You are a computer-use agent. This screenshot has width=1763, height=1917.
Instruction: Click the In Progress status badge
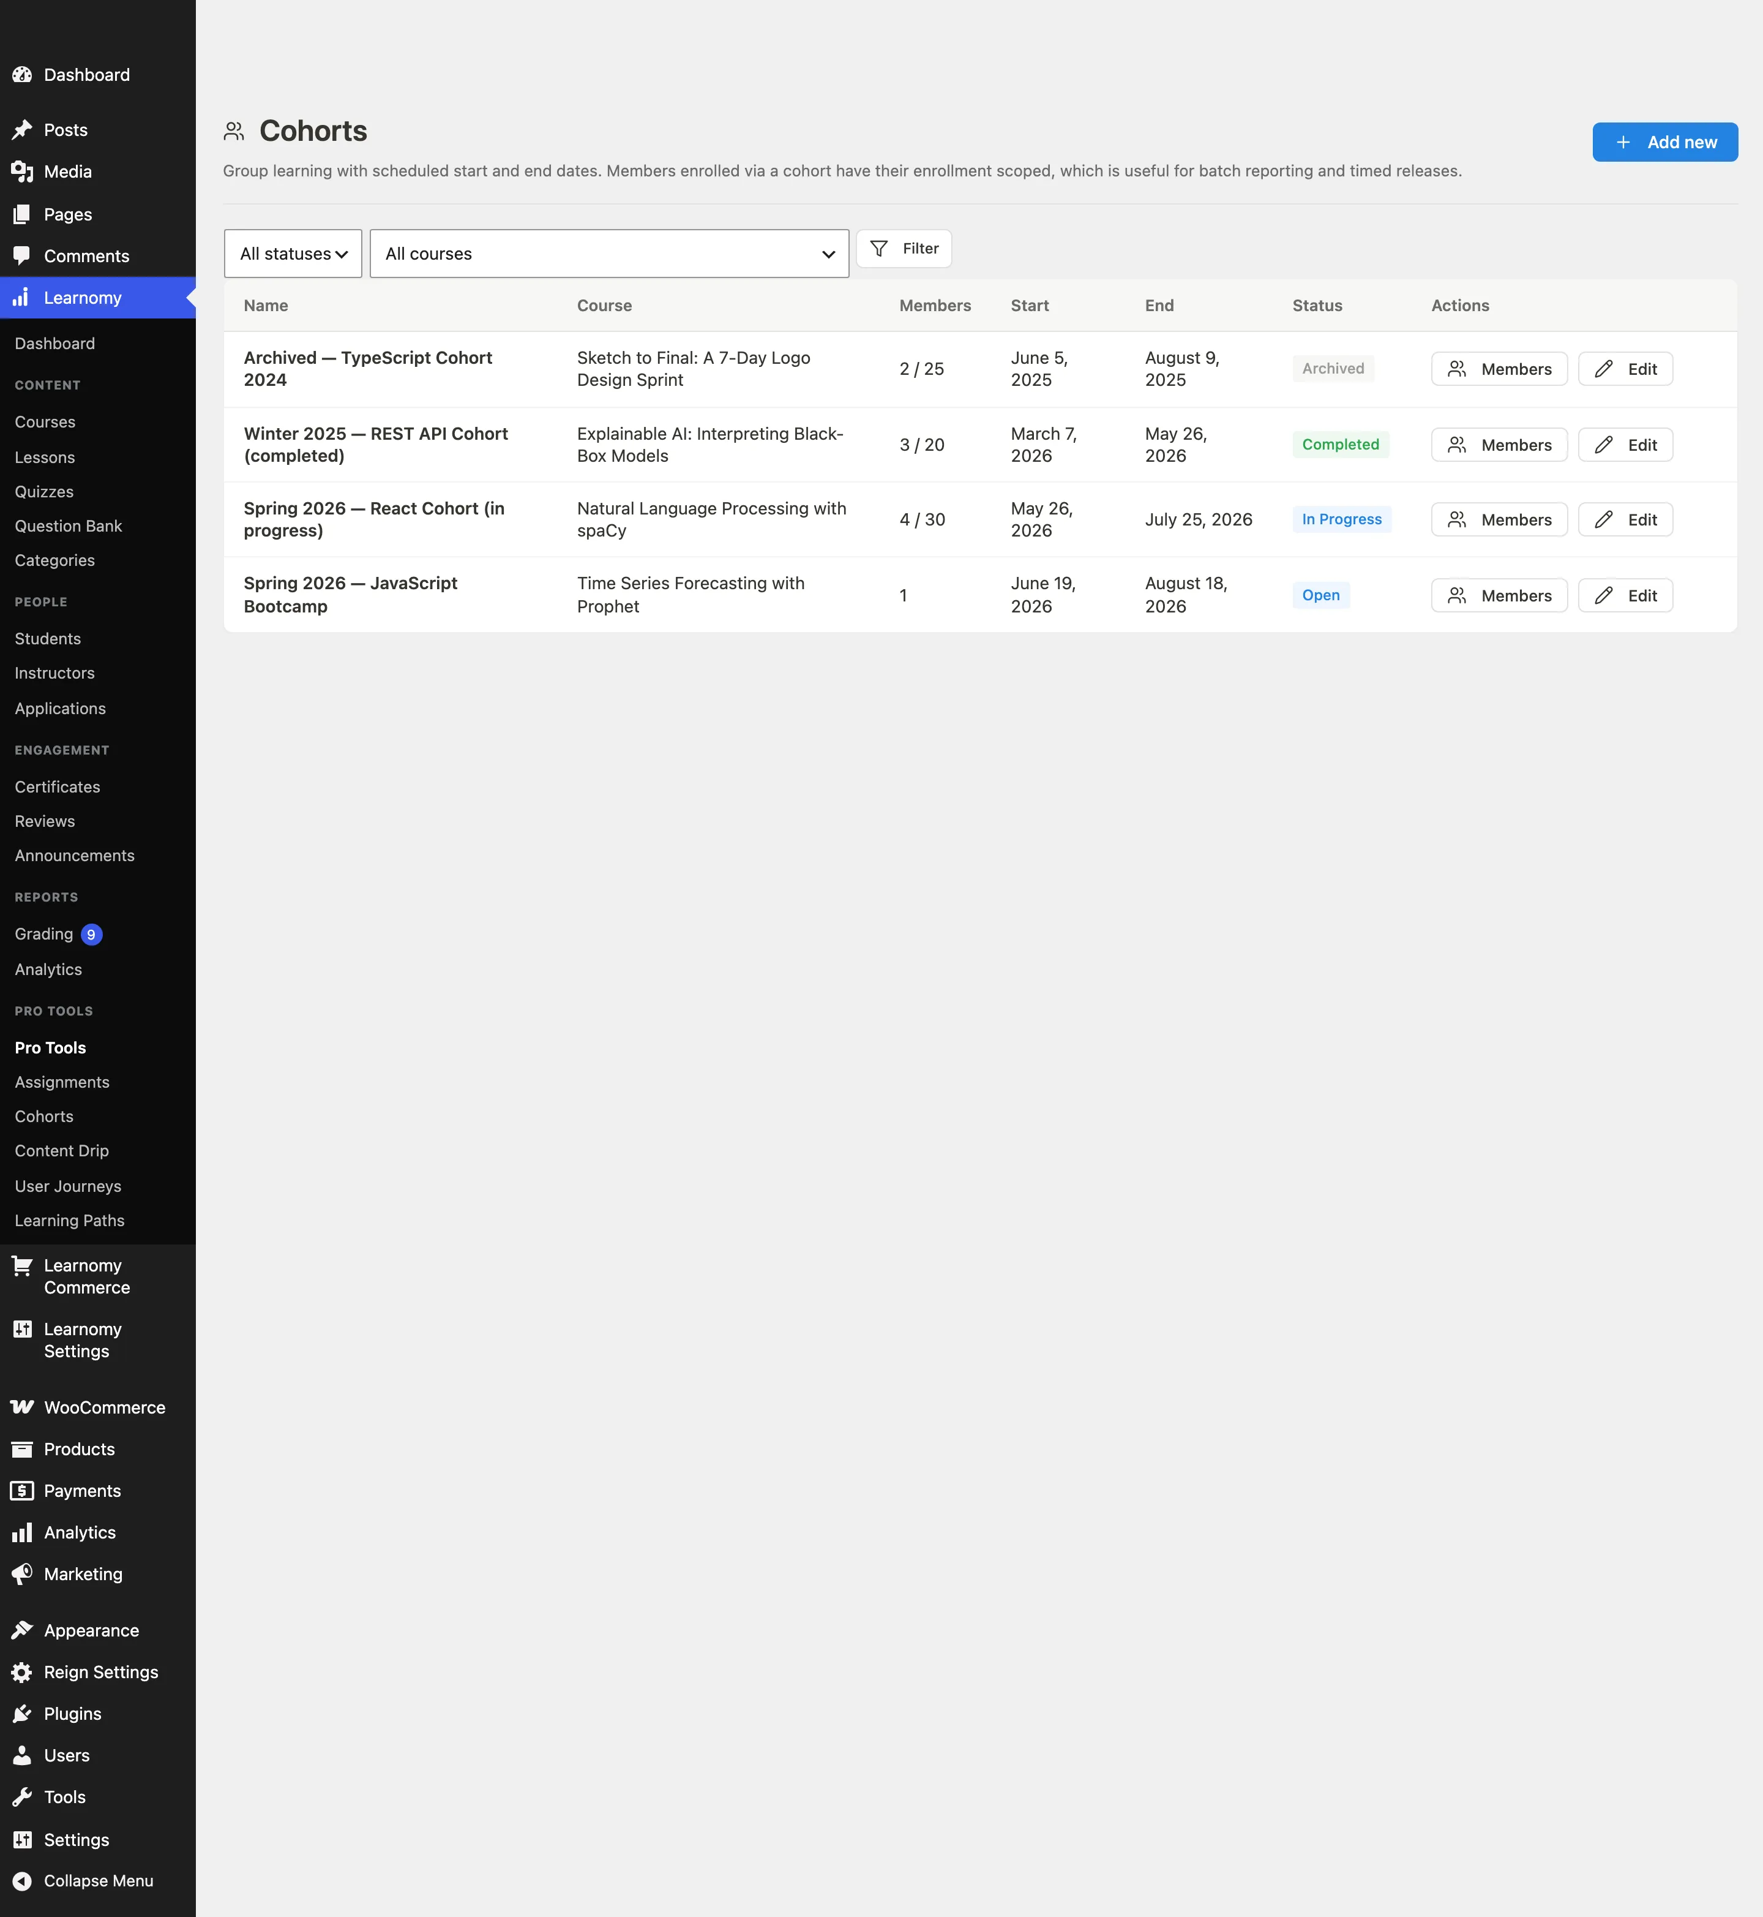[1341, 519]
